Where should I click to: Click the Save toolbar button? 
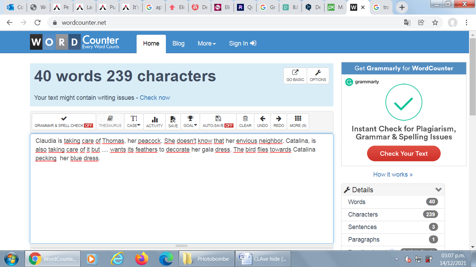[173, 122]
